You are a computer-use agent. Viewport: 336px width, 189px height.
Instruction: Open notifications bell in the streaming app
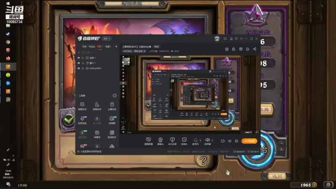coord(247,49)
